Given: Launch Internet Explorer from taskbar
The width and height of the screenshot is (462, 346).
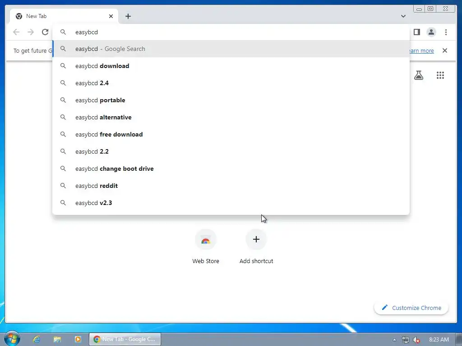Looking at the screenshot, I should pos(37,339).
